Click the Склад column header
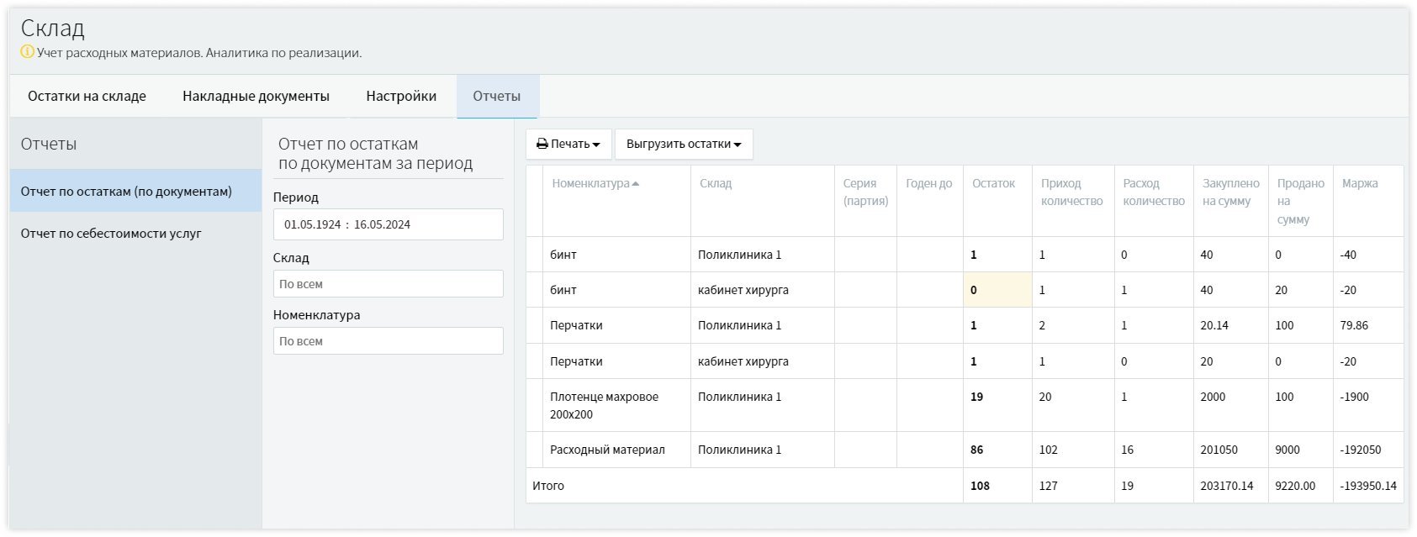 pyautogui.click(x=716, y=184)
